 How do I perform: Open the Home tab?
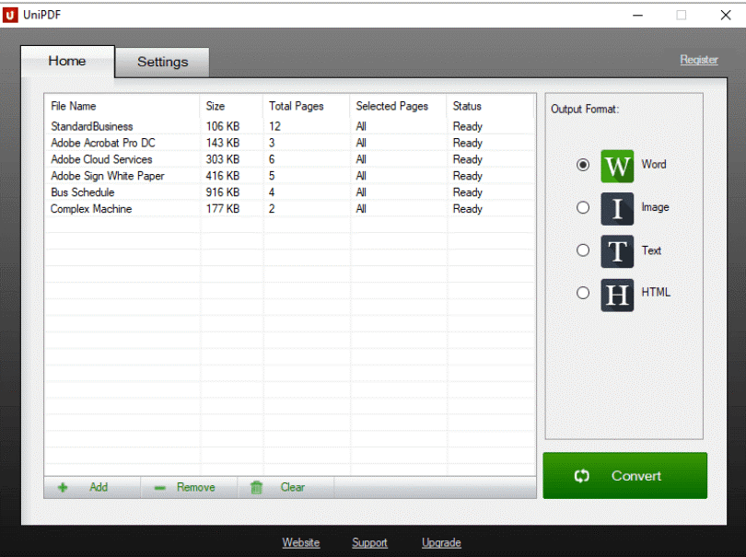click(x=67, y=61)
